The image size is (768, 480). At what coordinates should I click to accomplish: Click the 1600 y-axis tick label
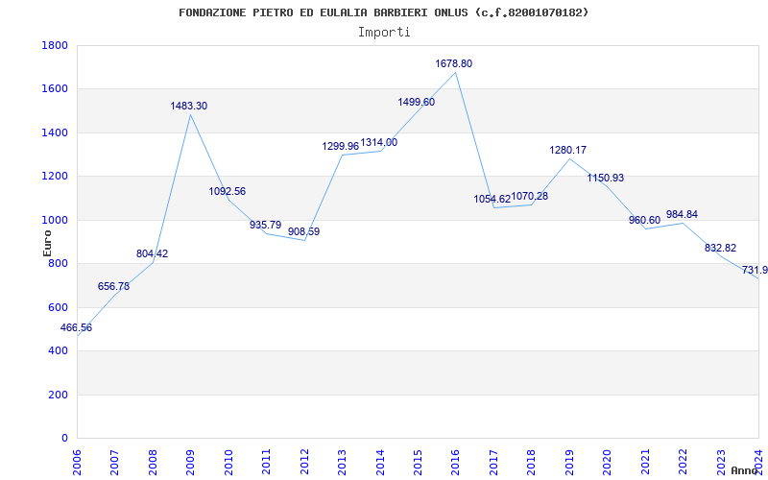pyautogui.click(x=55, y=89)
